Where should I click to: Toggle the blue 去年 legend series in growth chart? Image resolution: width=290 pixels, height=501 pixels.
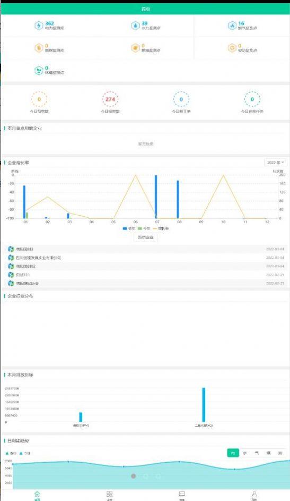point(129,228)
